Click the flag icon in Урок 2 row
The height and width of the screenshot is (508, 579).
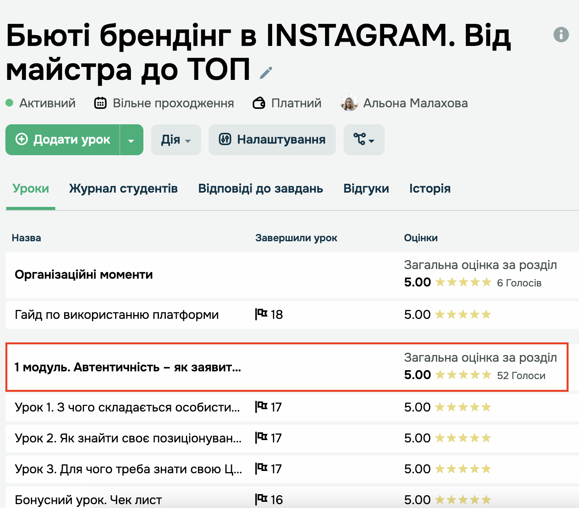click(261, 438)
